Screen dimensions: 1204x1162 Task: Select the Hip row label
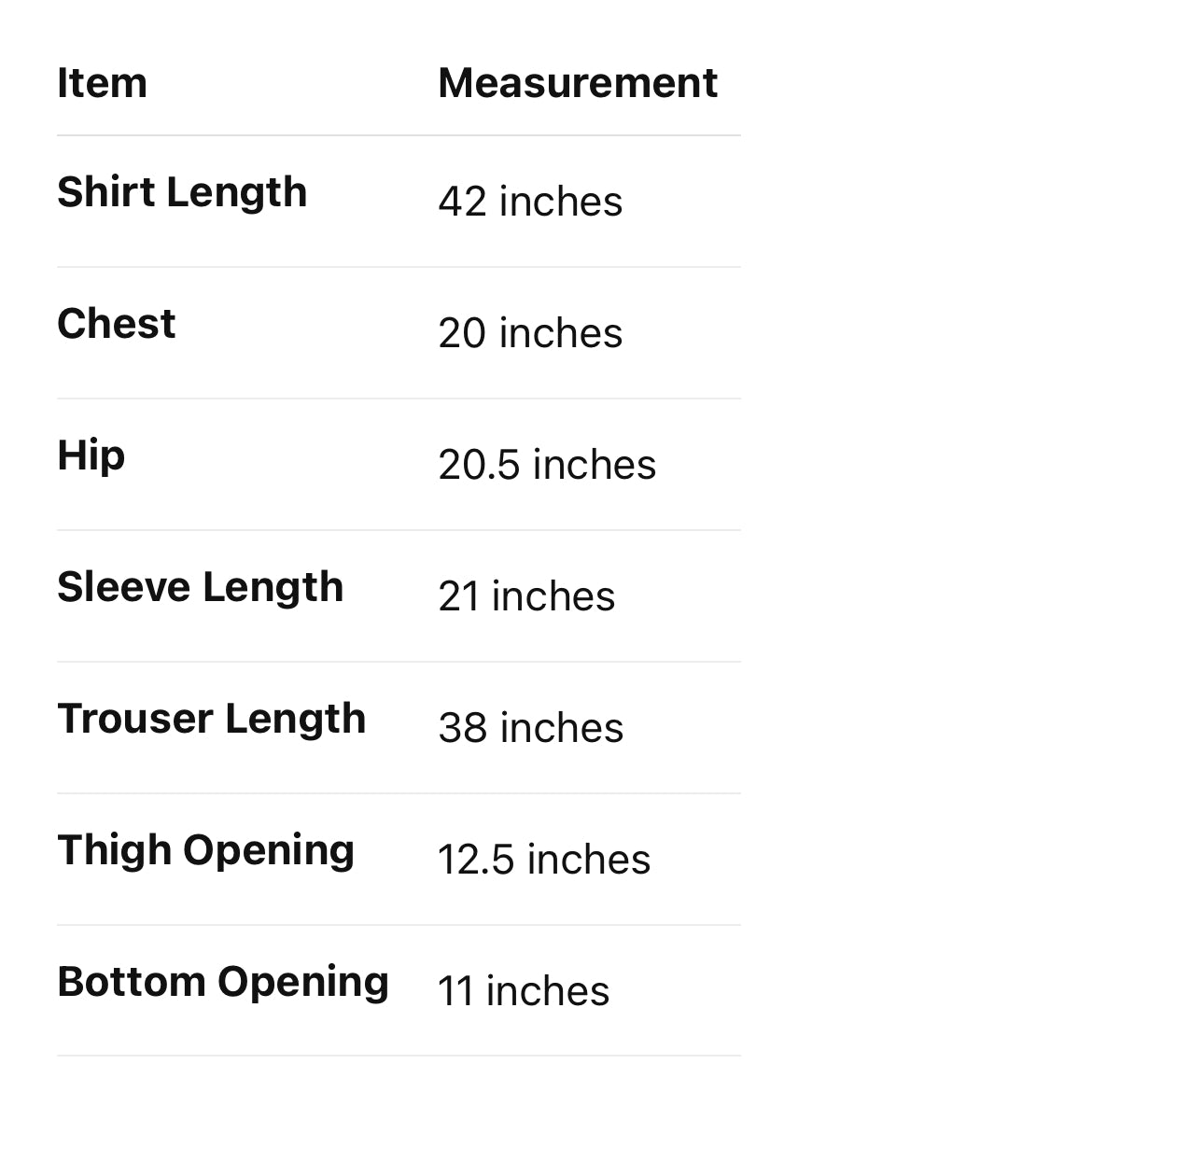(91, 455)
